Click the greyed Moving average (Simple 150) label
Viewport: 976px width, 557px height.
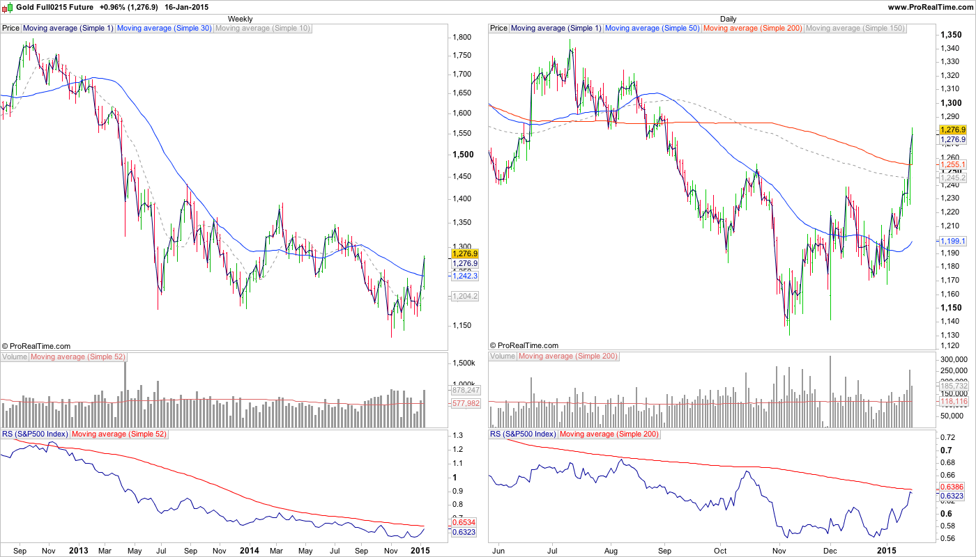[855, 29]
